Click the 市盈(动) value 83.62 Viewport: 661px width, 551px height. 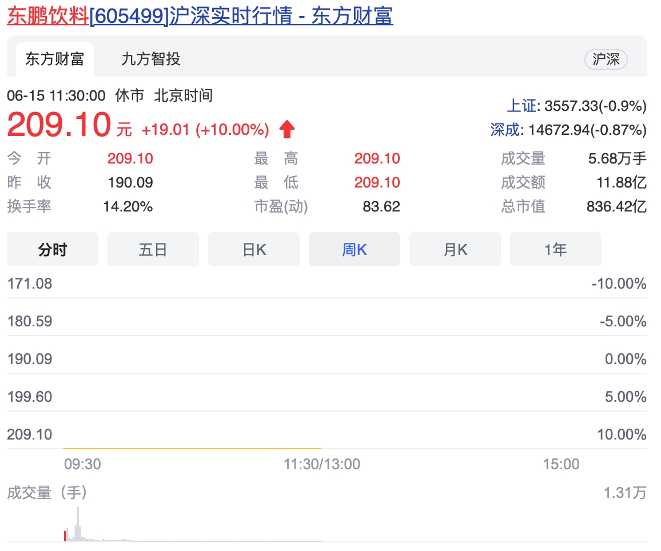(381, 206)
